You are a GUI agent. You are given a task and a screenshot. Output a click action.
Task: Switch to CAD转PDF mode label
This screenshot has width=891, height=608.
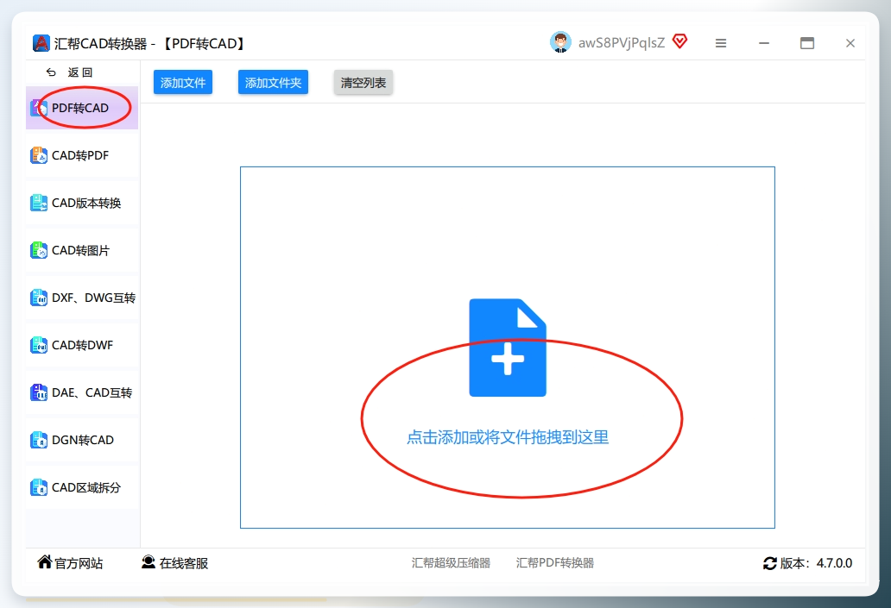(x=80, y=155)
